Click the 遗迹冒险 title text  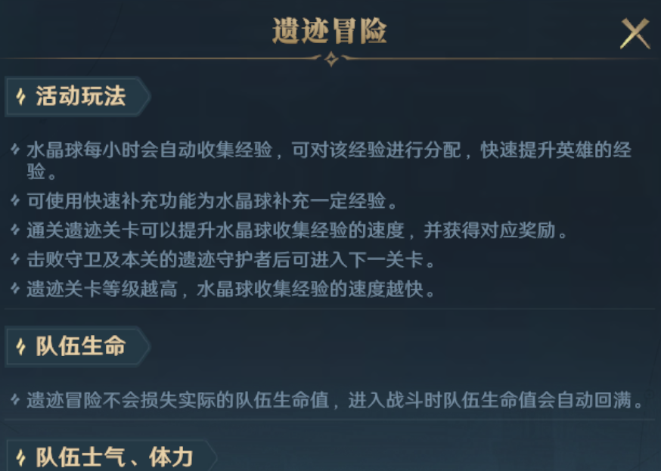coord(330,31)
